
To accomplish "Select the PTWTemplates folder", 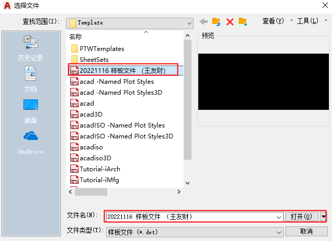I will pyautogui.click(x=101, y=48).
